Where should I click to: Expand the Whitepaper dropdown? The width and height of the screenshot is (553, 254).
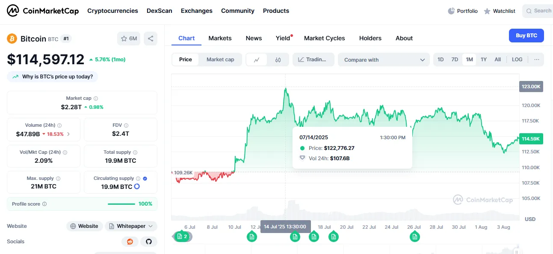[x=131, y=226]
